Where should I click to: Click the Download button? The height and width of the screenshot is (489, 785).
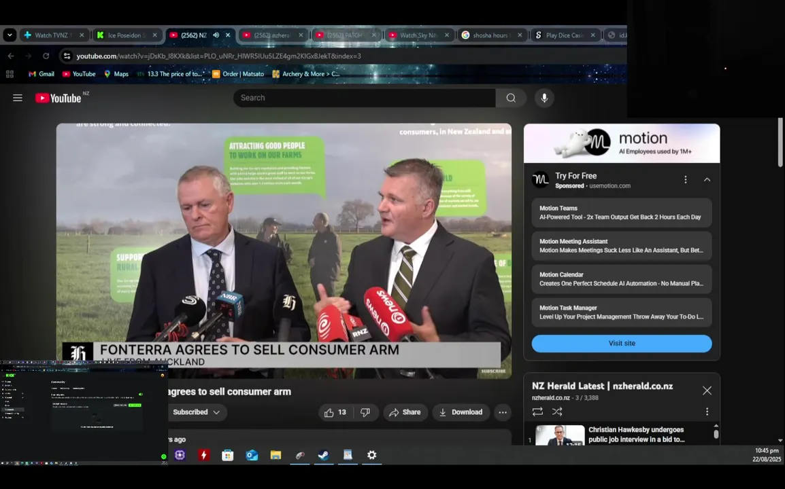[461, 412]
